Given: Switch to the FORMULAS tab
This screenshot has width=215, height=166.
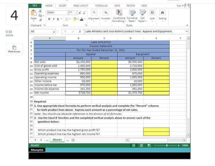Looking at the screenshot, I should coord(101,6).
